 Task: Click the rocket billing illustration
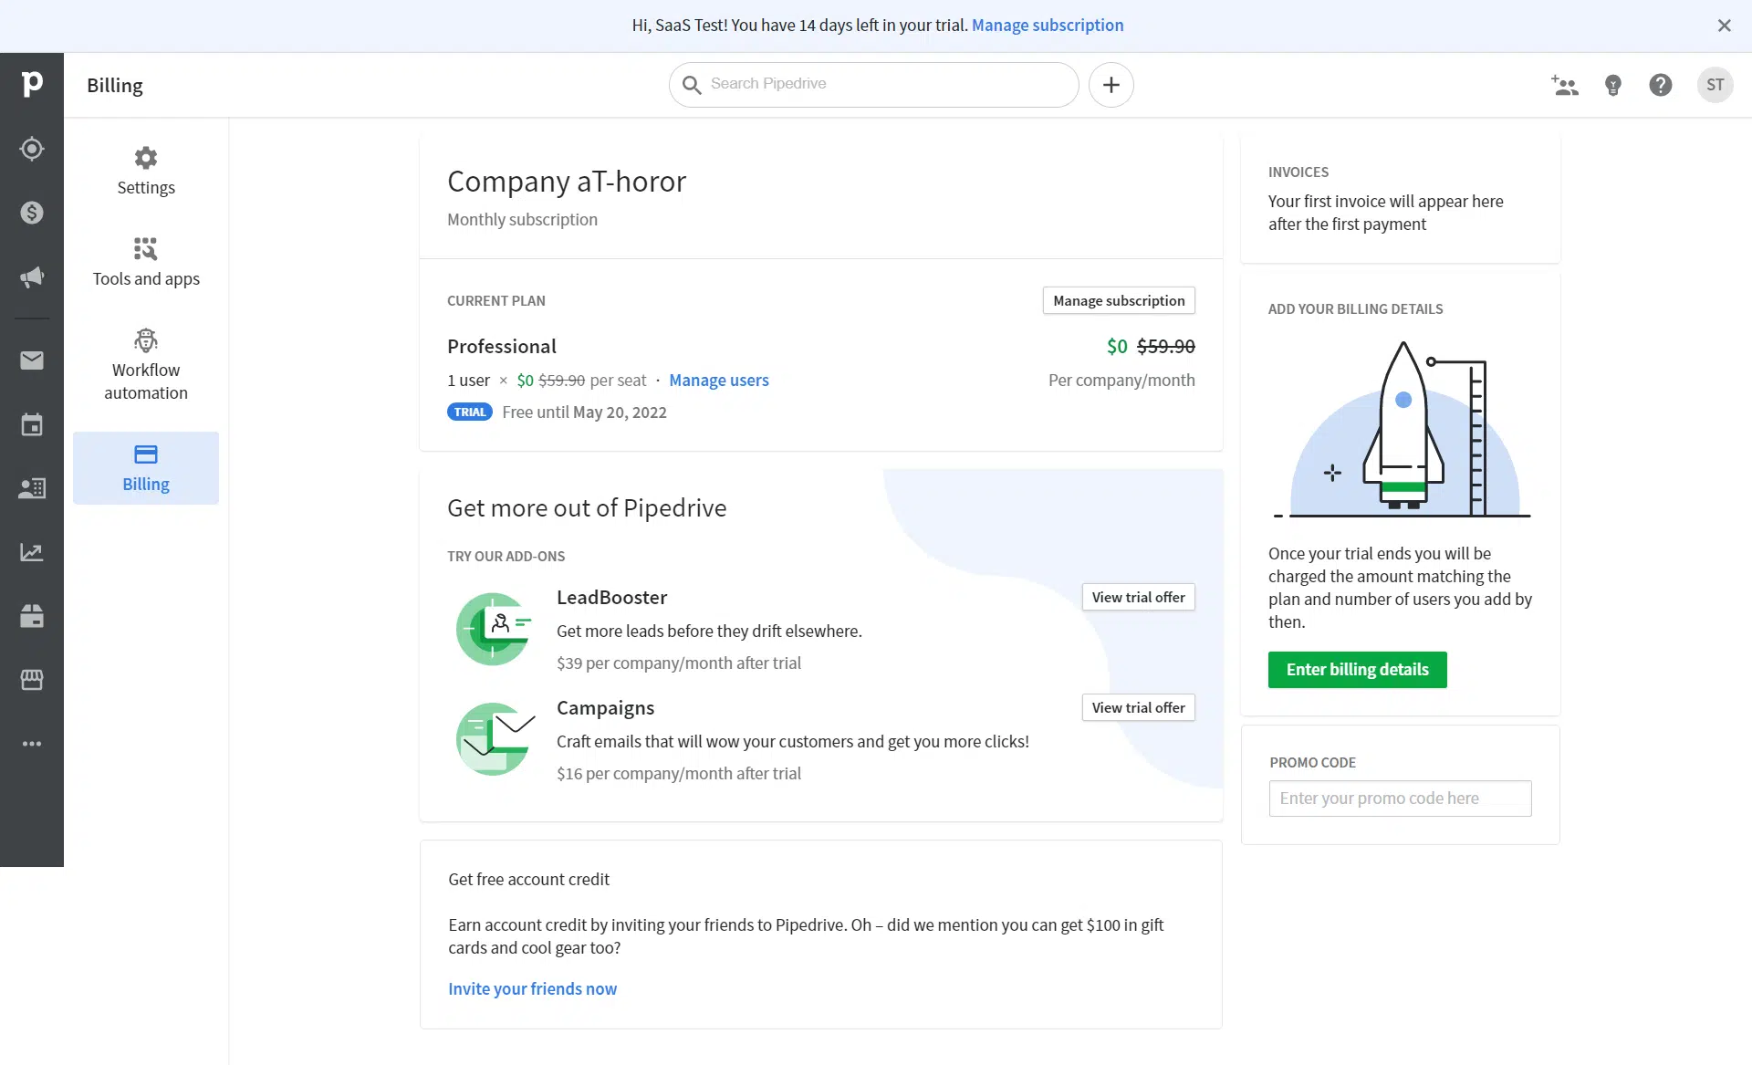click(x=1401, y=429)
